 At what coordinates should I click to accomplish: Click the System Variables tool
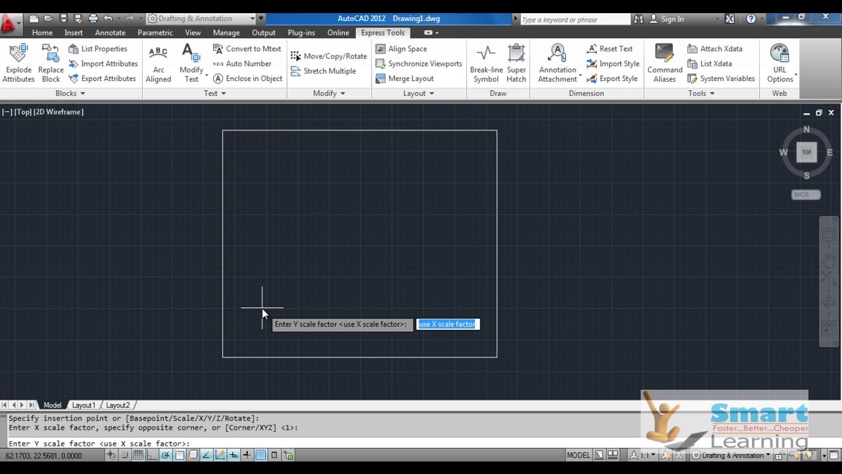point(722,78)
